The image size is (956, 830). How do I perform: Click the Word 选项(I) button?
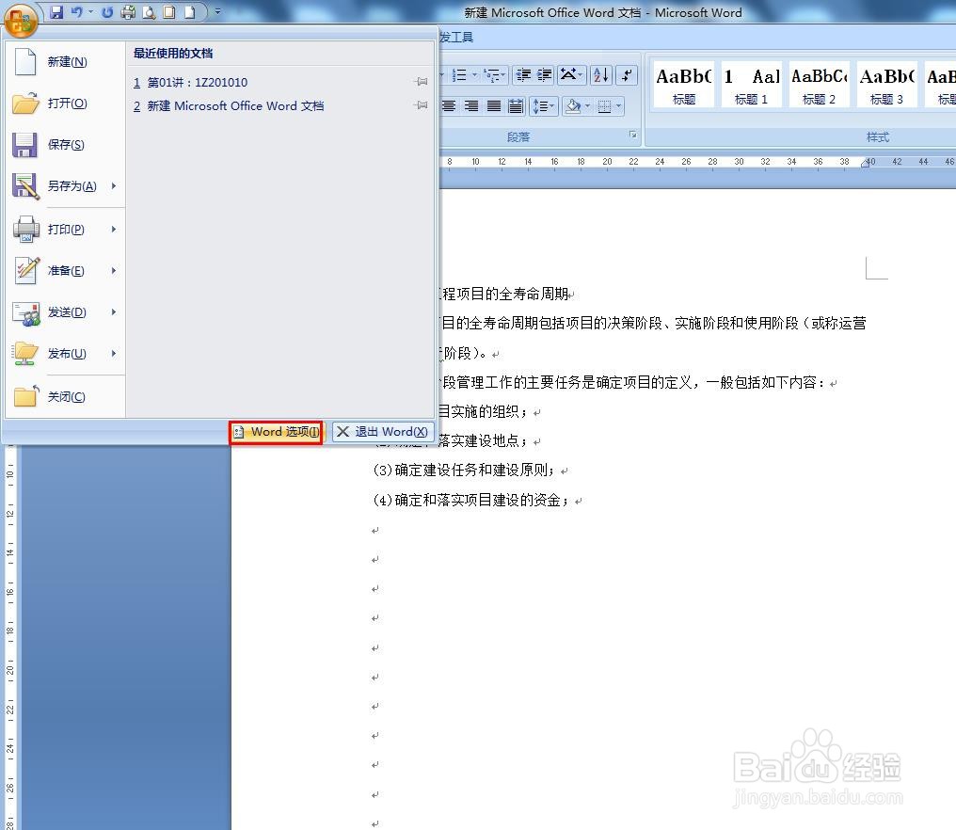[x=277, y=432]
